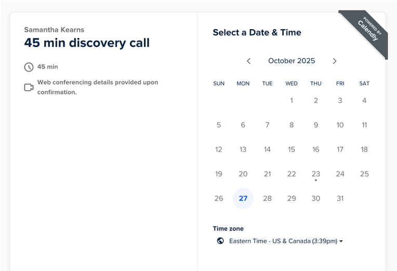Viewport: 397px width, 271px height.
Task: Select October 8 on calendar
Action: pyautogui.click(x=292, y=125)
